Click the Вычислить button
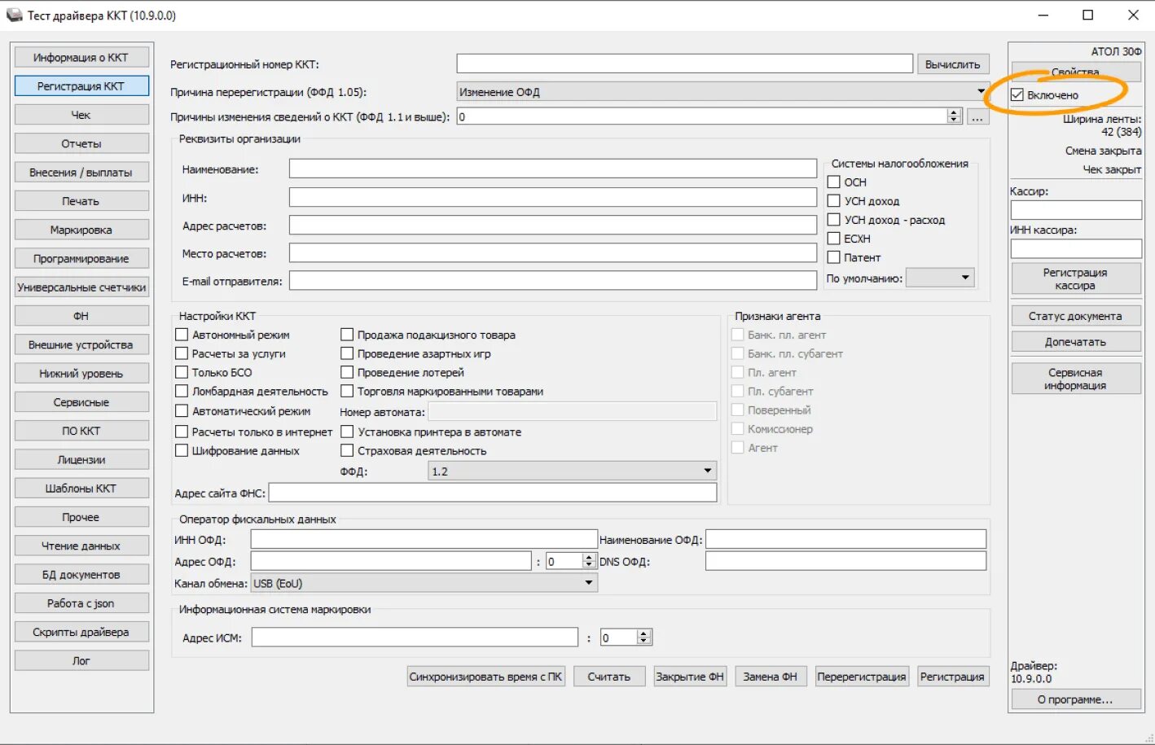The width and height of the screenshot is (1155, 745). pos(953,64)
